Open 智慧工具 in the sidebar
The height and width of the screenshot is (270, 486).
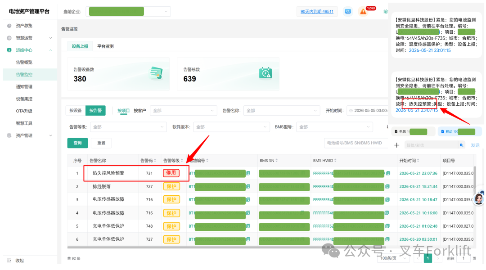24,123
